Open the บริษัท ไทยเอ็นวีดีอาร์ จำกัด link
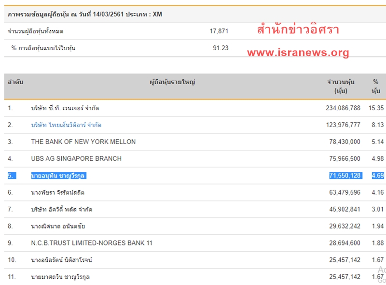This screenshot has width=386, height=285. (66, 125)
